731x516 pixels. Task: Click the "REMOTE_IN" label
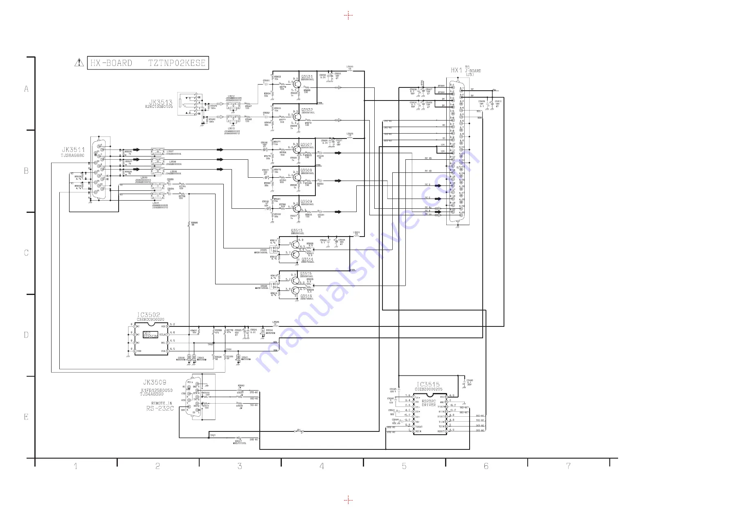tap(162, 403)
